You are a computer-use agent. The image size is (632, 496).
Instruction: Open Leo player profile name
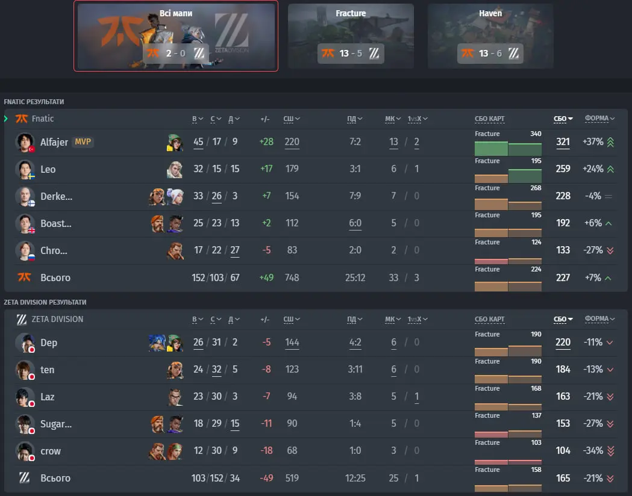click(x=48, y=170)
